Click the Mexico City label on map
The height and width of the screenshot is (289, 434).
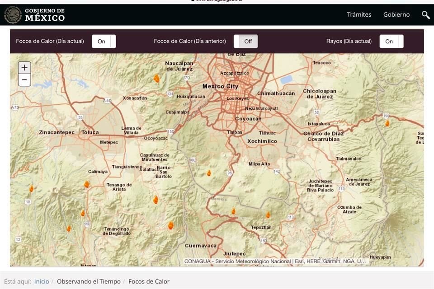point(220,86)
